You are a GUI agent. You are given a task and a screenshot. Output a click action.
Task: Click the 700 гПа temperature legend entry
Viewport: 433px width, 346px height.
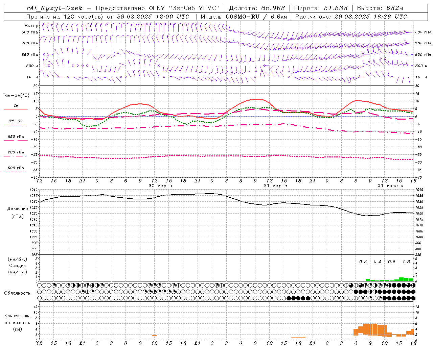coord(16,152)
